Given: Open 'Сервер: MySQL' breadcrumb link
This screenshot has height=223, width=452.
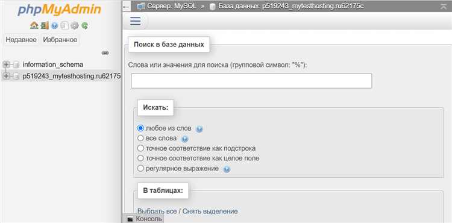Looking at the screenshot, I should coord(172,7).
